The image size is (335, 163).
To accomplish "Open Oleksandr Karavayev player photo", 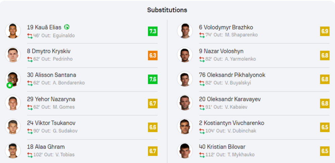I will [185, 103].
